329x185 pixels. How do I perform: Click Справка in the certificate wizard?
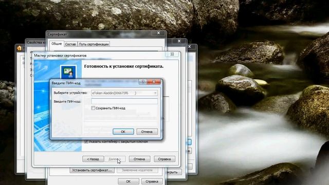pos(164,159)
